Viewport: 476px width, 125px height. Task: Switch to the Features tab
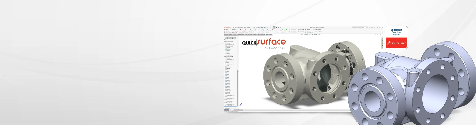pyautogui.click(x=226, y=35)
